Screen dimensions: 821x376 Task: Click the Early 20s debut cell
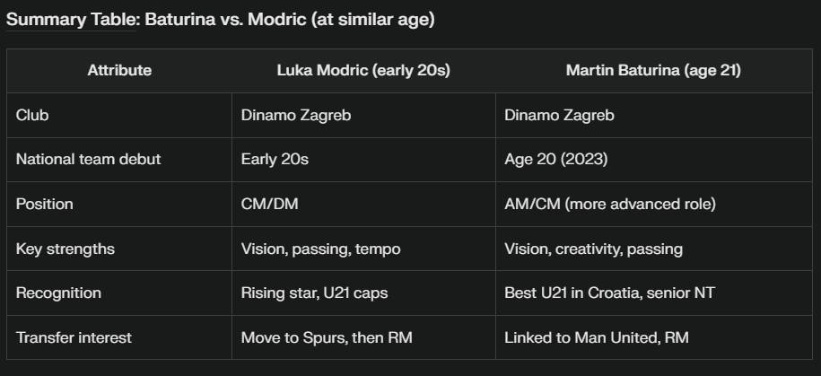tap(275, 160)
